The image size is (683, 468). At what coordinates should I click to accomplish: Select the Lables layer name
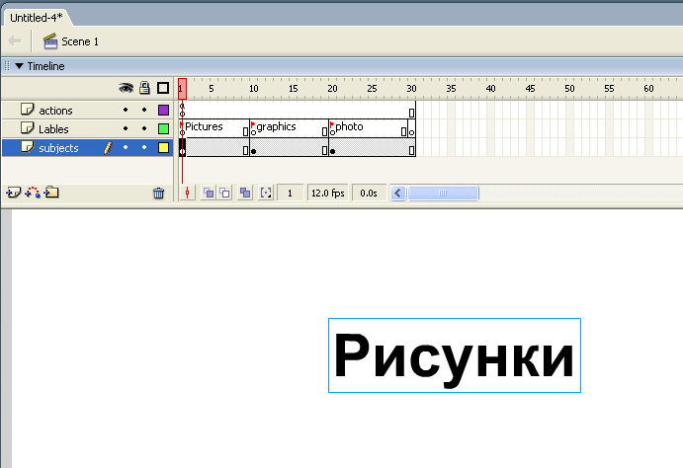click(53, 129)
